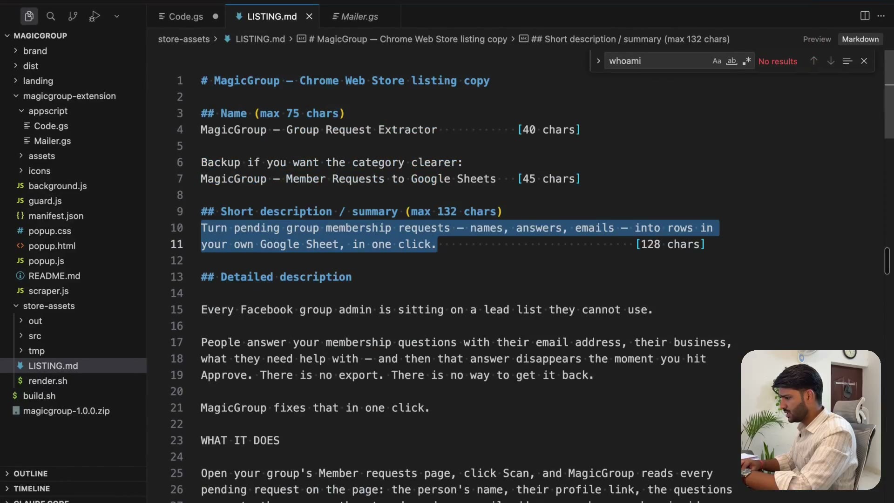The width and height of the screenshot is (894, 503).
Task: Open README.md file
Action: click(x=54, y=276)
